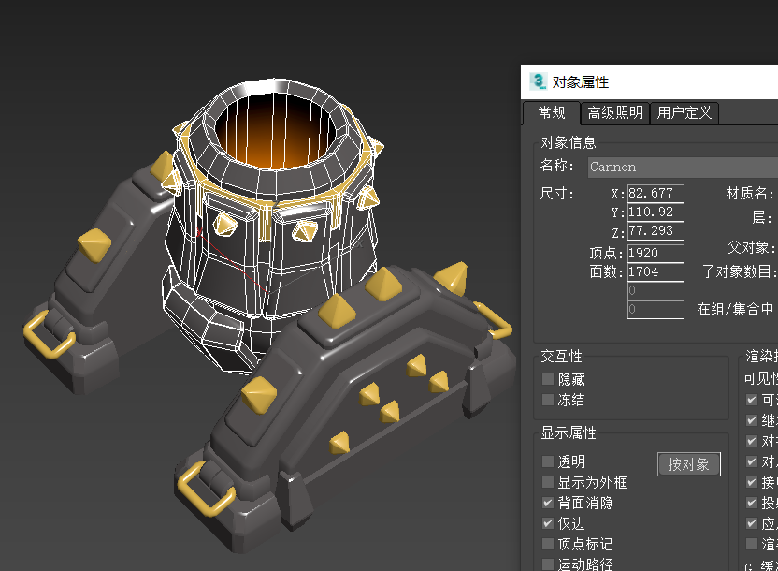Screen dimensions: 778x571
Task: Click the Y size value 110.92
Action: click(656, 212)
